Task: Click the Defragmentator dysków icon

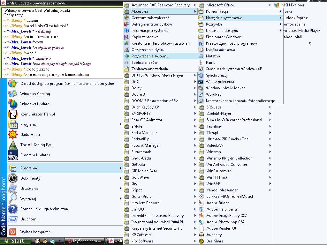Action: (126, 24)
